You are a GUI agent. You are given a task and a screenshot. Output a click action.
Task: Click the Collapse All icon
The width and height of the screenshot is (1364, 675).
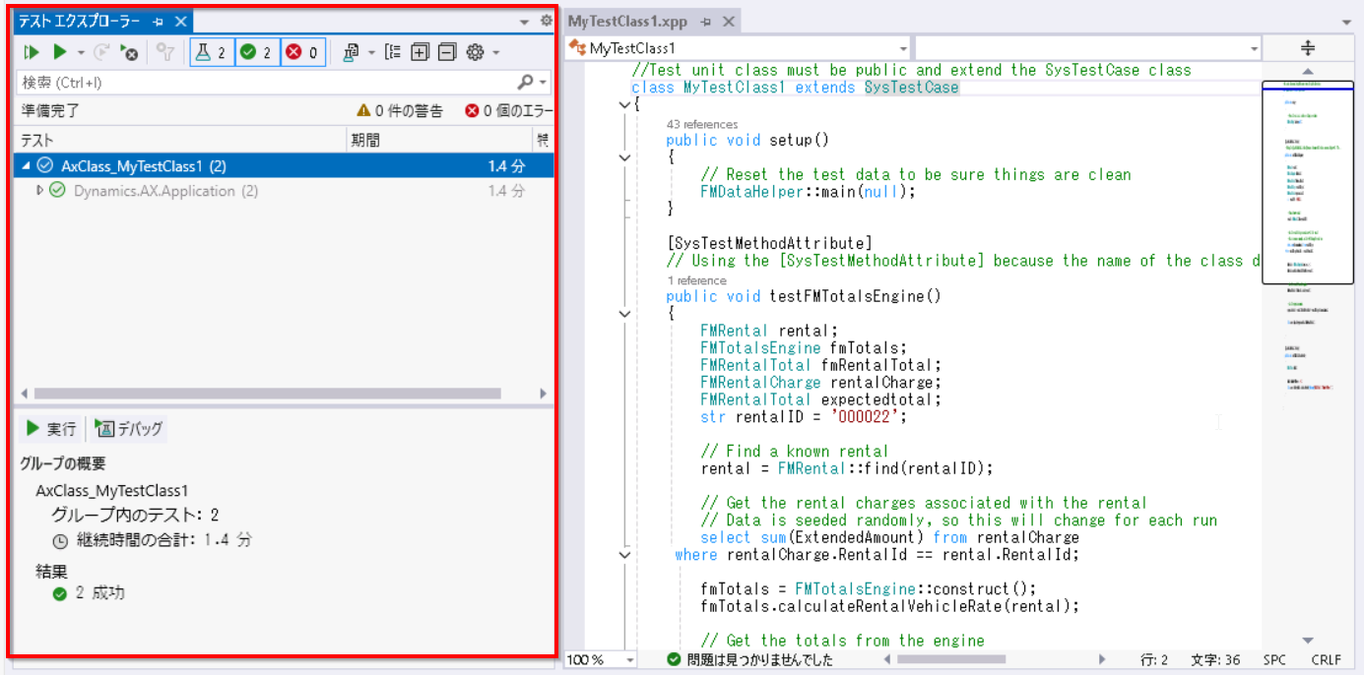click(x=447, y=52)
